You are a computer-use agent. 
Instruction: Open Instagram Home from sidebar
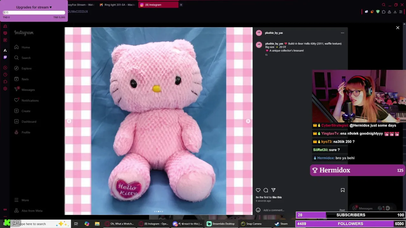pos(22,47)
